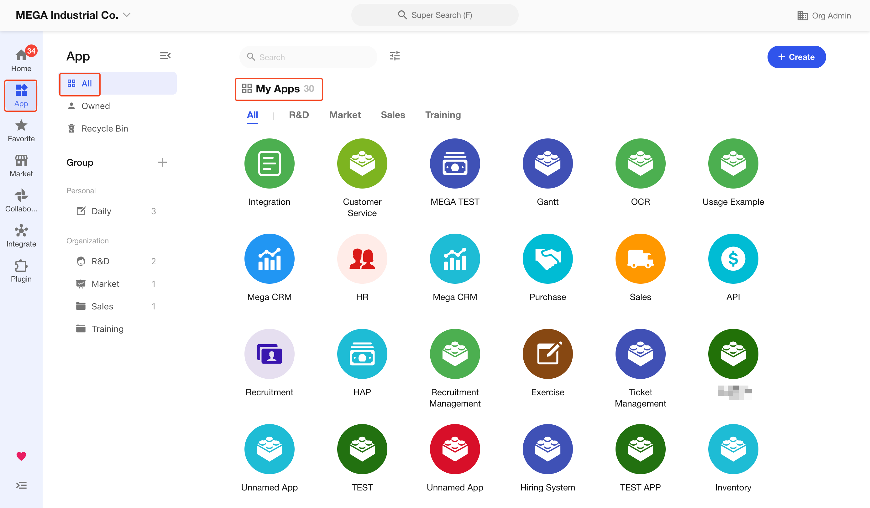Expand the bottom-left sidebar toggle

(21, 485)
